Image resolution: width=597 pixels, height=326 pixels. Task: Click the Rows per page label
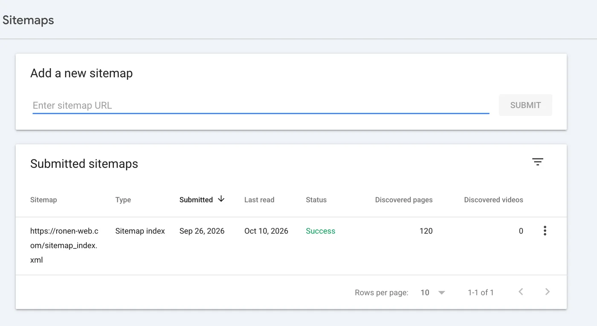tap(381, 293)
